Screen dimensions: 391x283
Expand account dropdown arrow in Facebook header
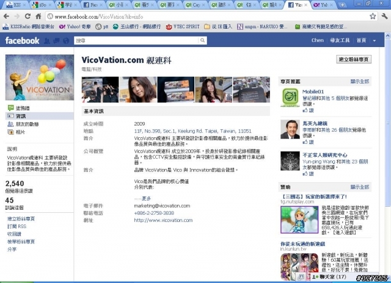(375, 41)
